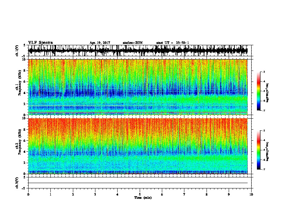This screenshot has height=218, width=283.
Task: Click time axis tick label "6"
Action: tap(162, 194)
